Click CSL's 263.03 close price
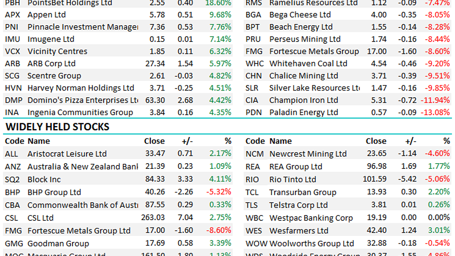 (153, 218)
